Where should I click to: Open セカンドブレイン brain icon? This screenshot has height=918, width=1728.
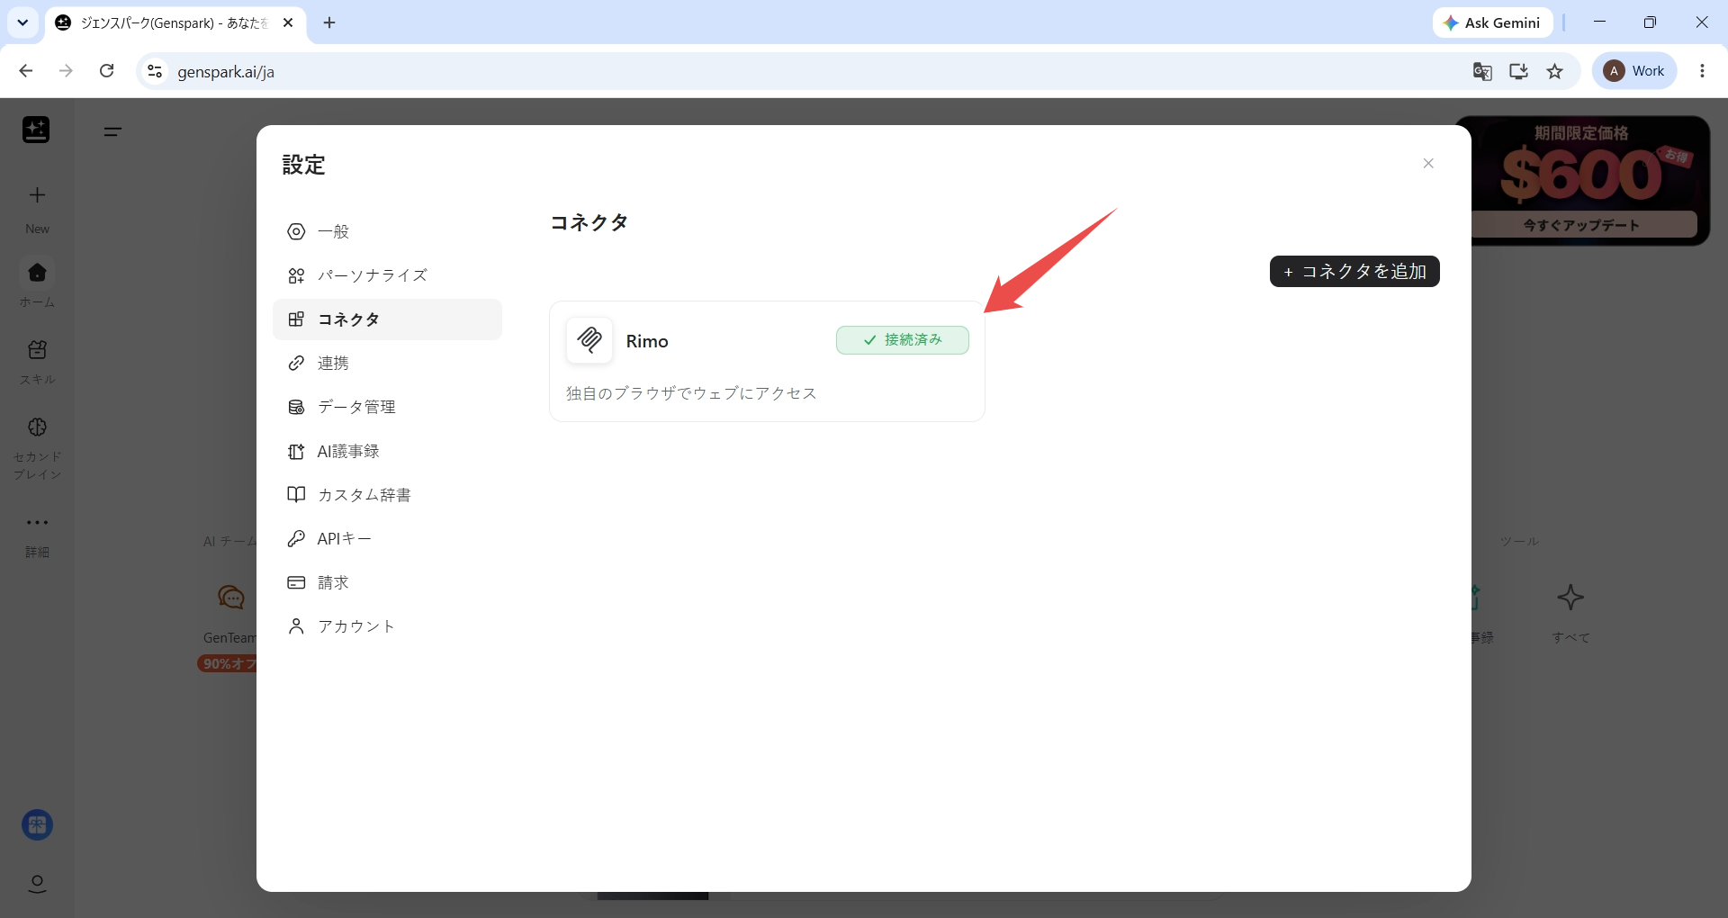(x=37, y=427)
